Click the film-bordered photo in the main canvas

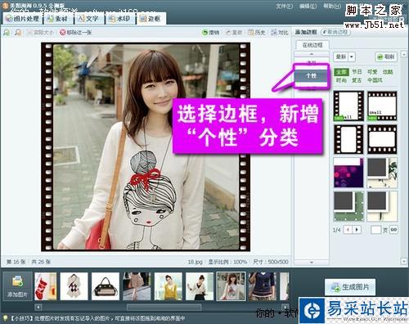tap(146, 146)
